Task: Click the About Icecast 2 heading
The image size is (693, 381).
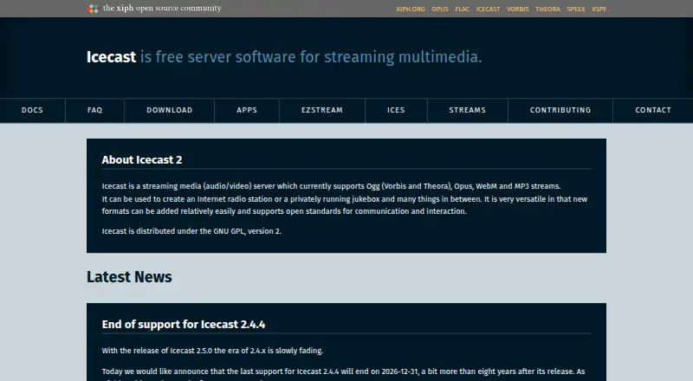Action: [142, 160]
